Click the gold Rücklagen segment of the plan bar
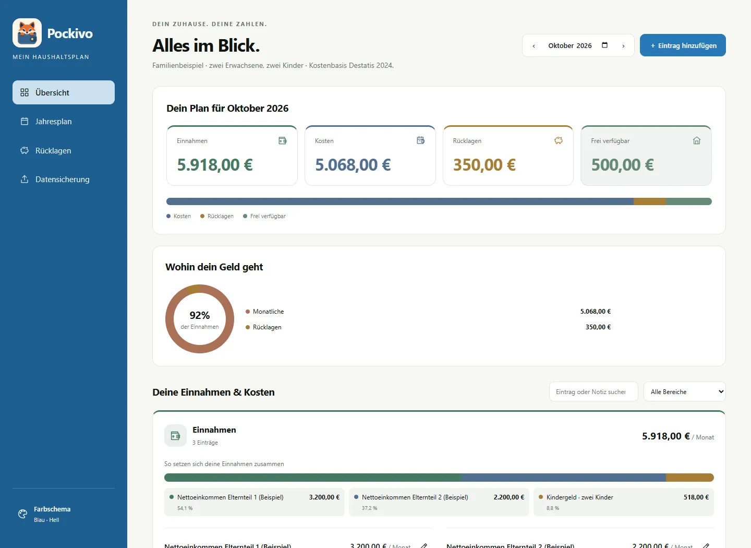The height and width of the screenshot is (548, 751). 650,201
